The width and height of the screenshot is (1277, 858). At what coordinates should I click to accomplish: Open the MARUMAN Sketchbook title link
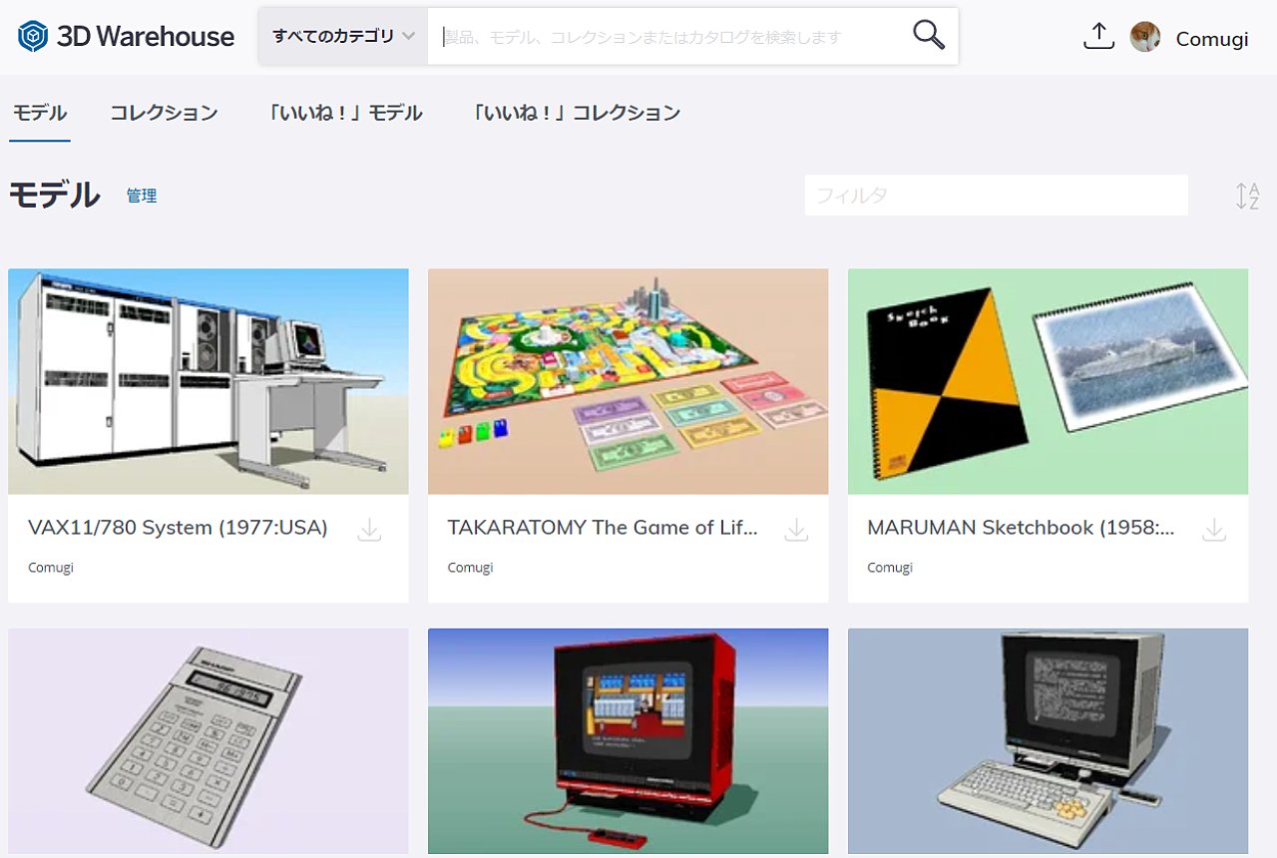(1021, 528)
